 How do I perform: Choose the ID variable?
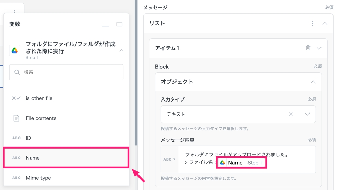coord(28,138)
